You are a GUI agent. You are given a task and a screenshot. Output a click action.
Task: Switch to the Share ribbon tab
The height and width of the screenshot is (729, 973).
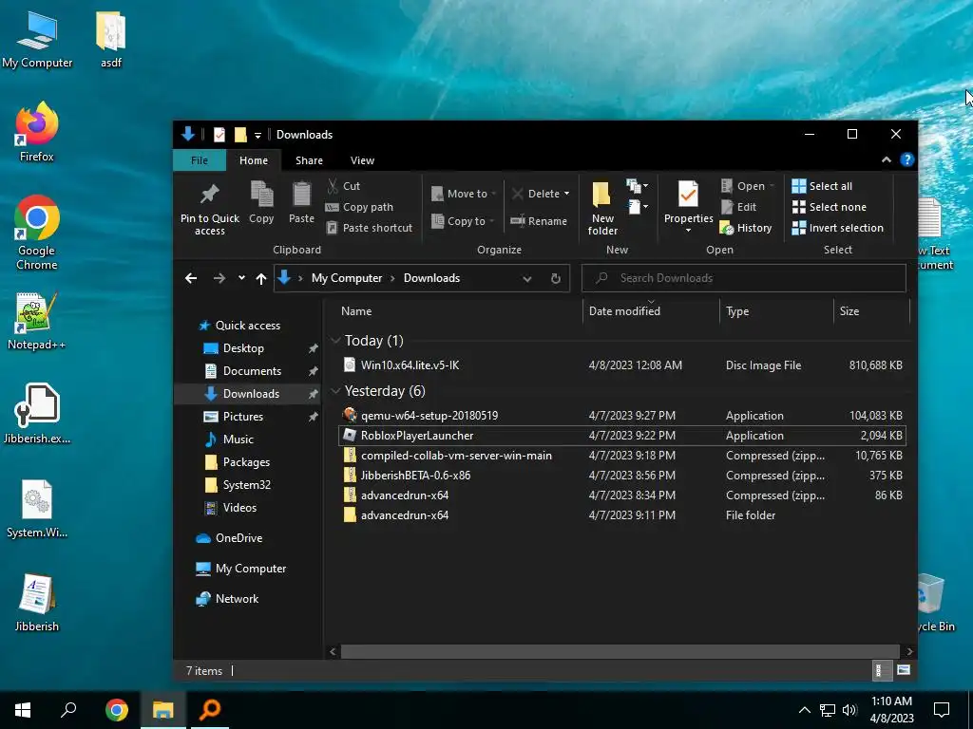[309, 159]
